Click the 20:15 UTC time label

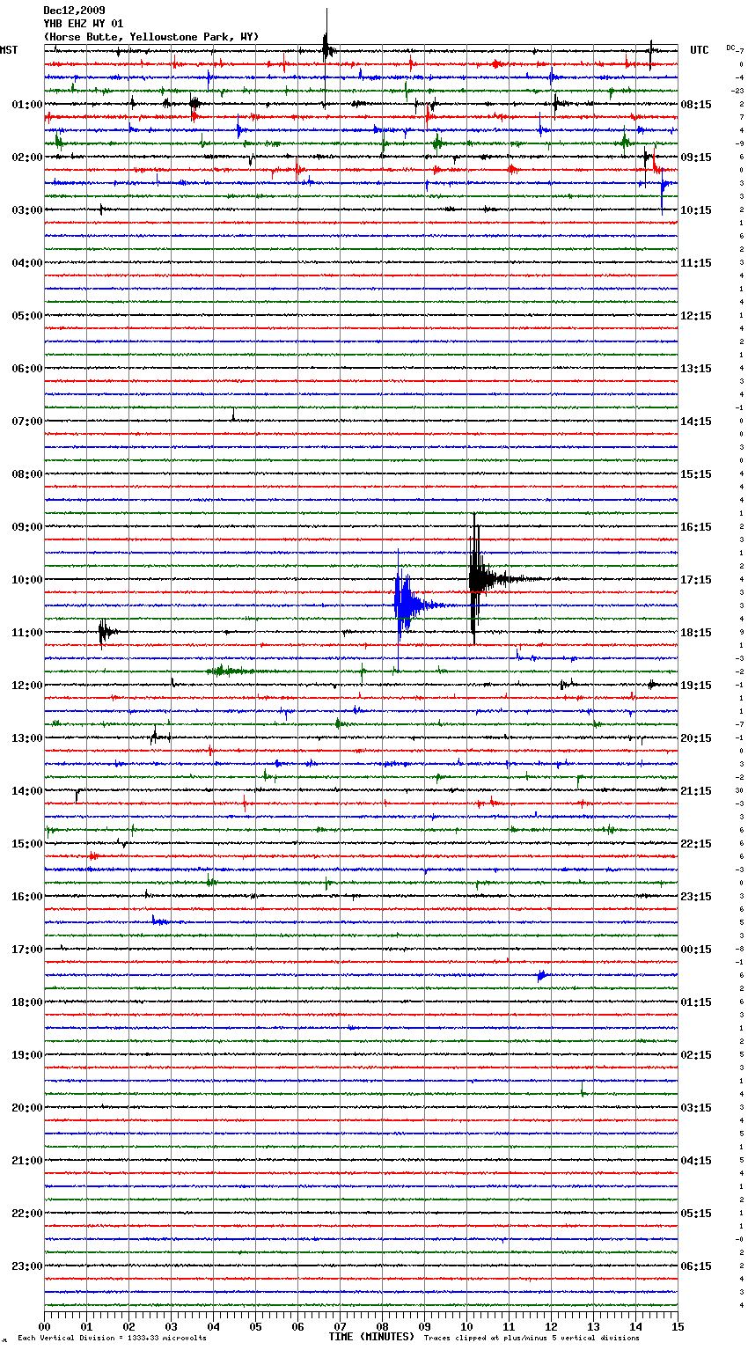click(696, 738)
